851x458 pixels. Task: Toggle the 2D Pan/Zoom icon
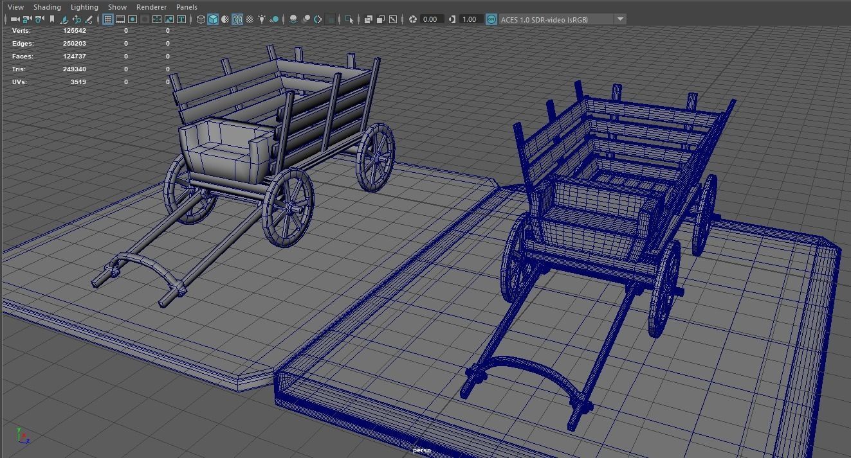tap(77, 19)
